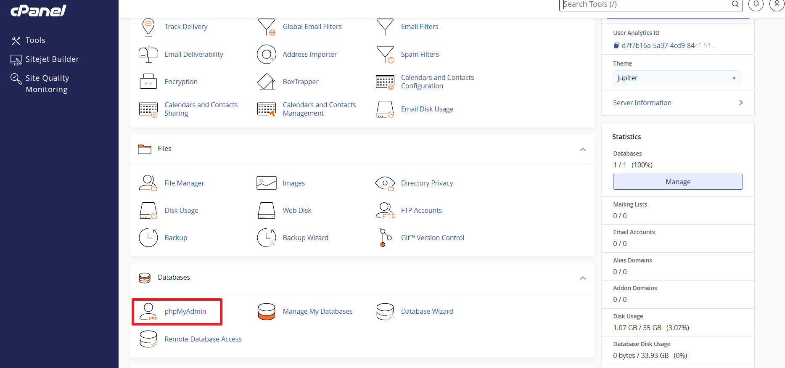Click the FTP Accounts icon
Viewport: 785px width, 368px height.
(x=385, y=211)
